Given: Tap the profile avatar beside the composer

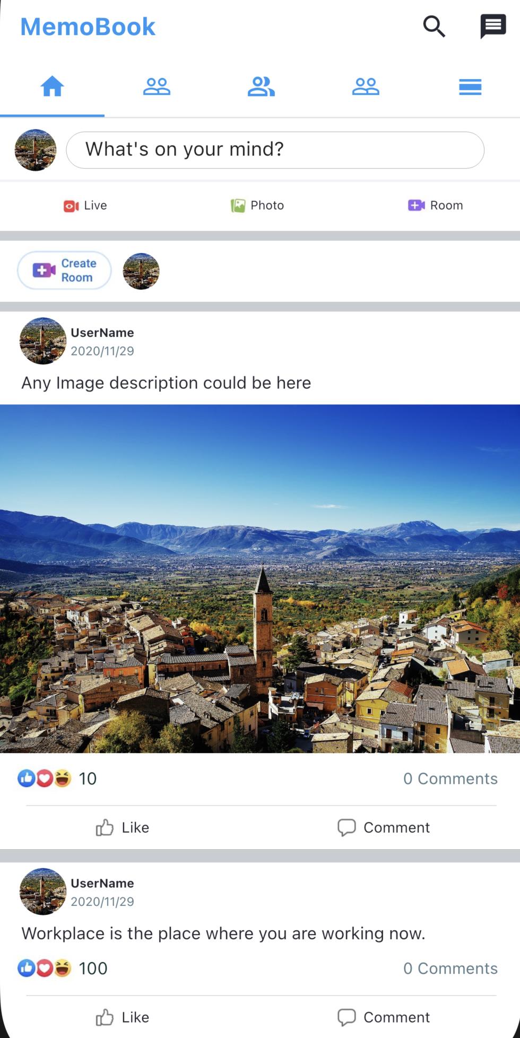Looking at the screenshot, I should coord(36,150).
